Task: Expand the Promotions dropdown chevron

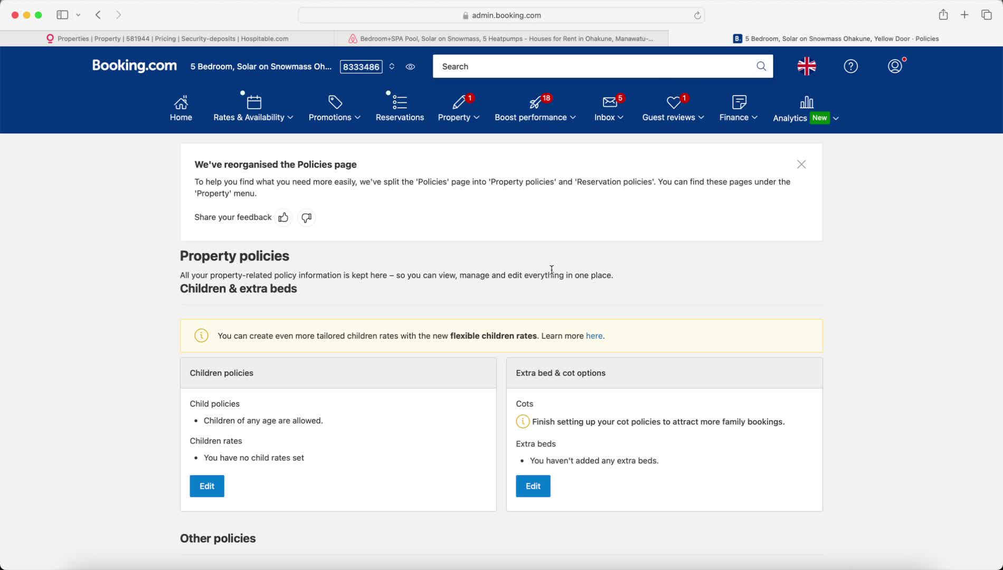Action: point(357,117)
